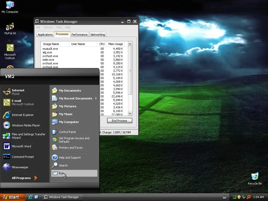Click Run... in Start menu
Image resolution: width=268 pixels, height=201 pixels.
(x=74, y=173)
